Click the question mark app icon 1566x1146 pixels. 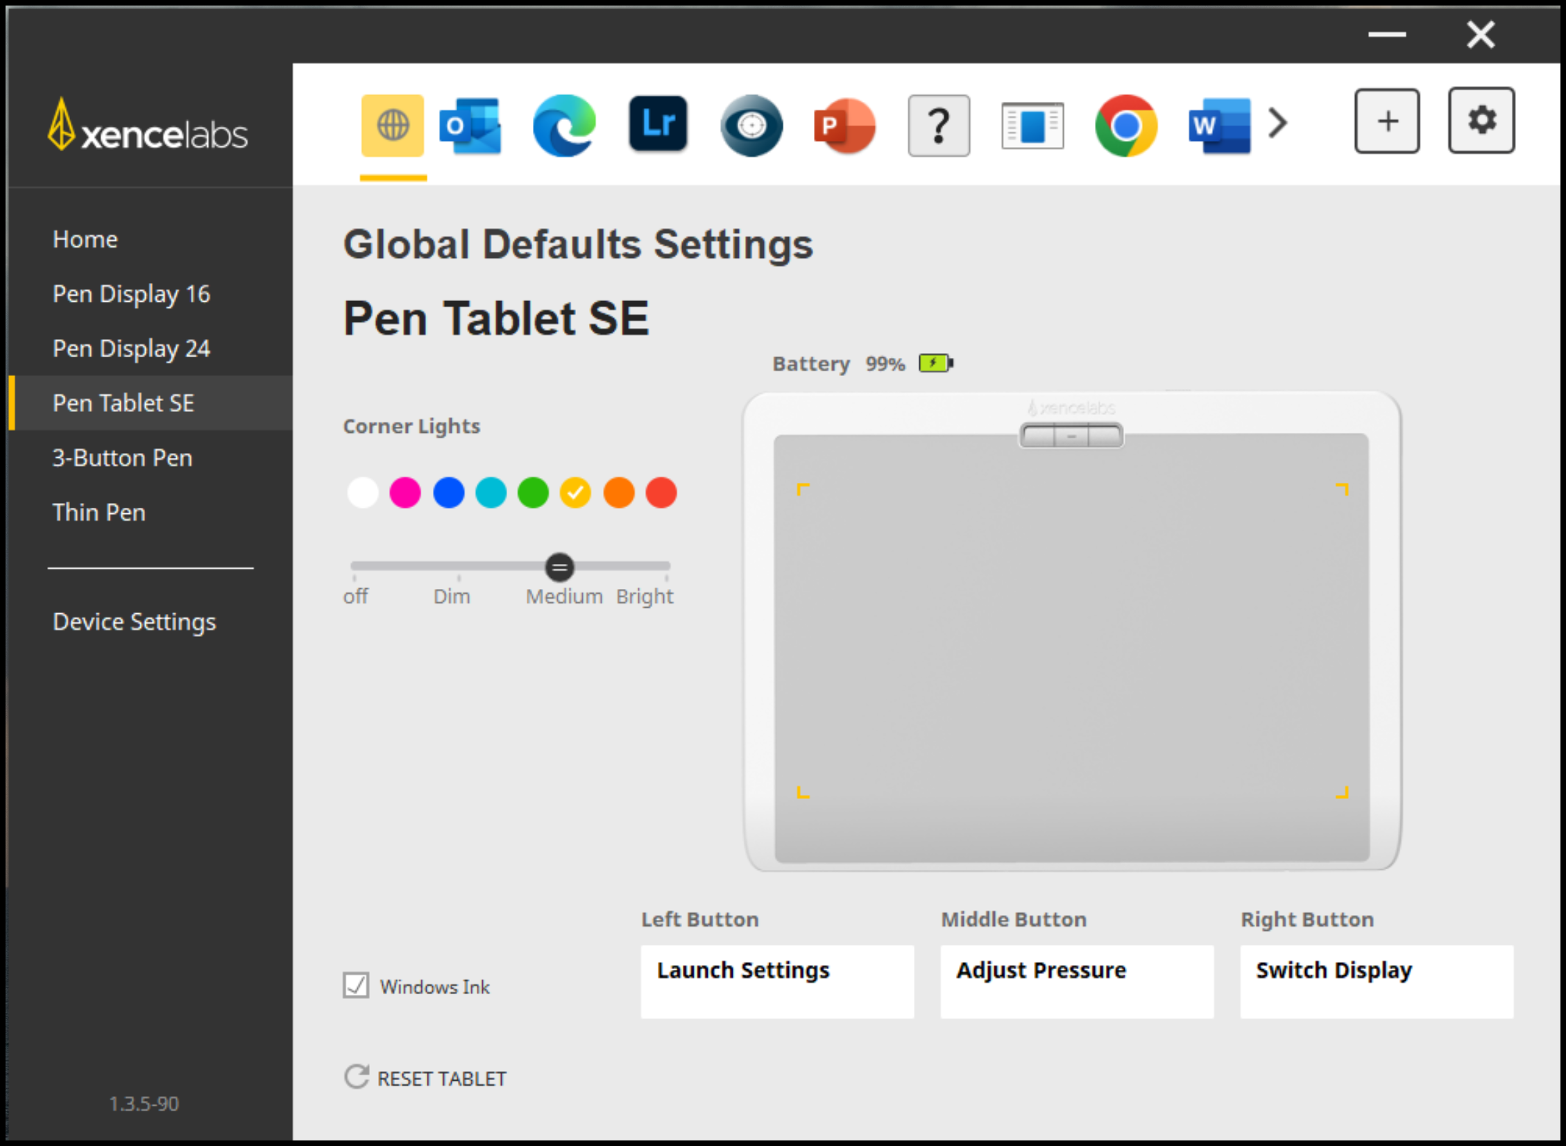[939, 126]
